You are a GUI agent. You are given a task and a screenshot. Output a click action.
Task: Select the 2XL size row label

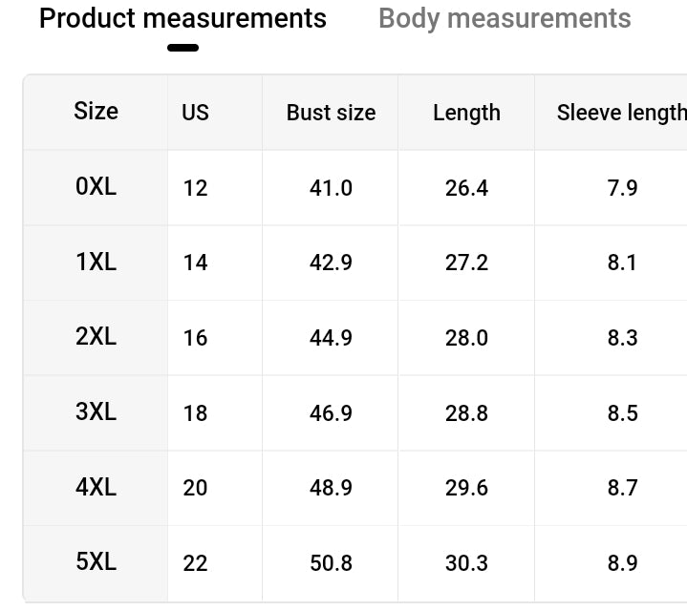[96, 337]
